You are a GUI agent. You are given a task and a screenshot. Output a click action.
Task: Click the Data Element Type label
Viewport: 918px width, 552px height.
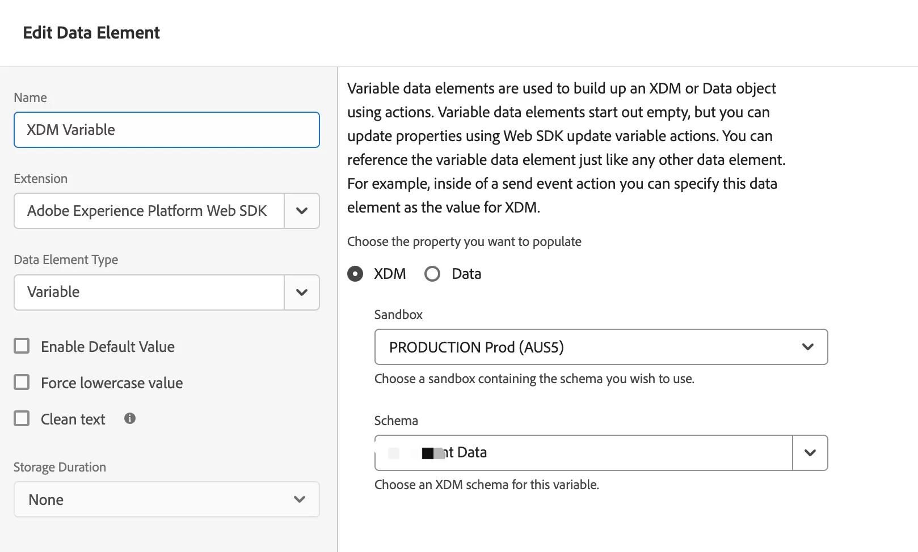tap(66, 260)
